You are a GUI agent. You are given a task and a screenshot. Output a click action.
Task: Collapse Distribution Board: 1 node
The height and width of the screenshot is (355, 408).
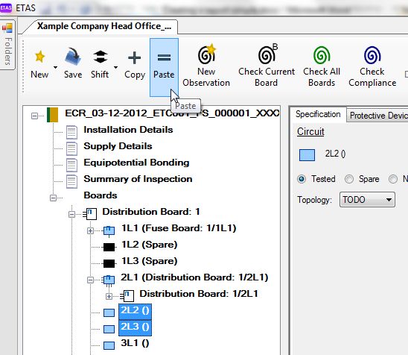71,214
